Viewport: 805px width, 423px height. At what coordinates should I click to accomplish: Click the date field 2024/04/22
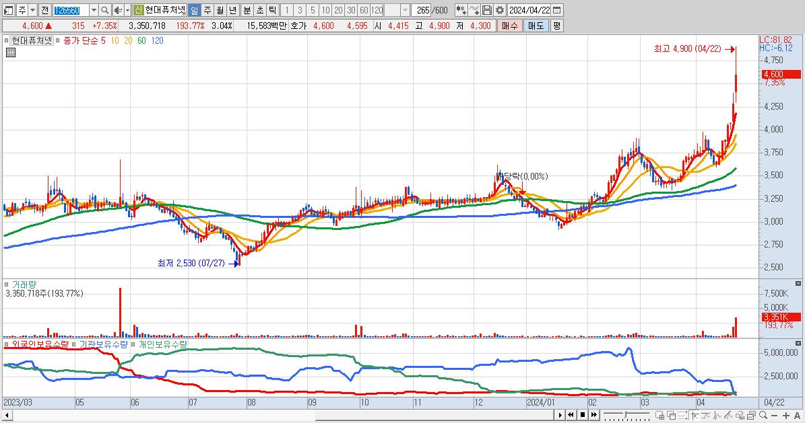tap(529, 10)
